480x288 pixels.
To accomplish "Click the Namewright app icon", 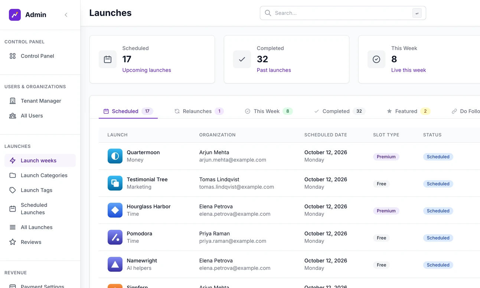I will pyautogui.click(x=115, y=264).
